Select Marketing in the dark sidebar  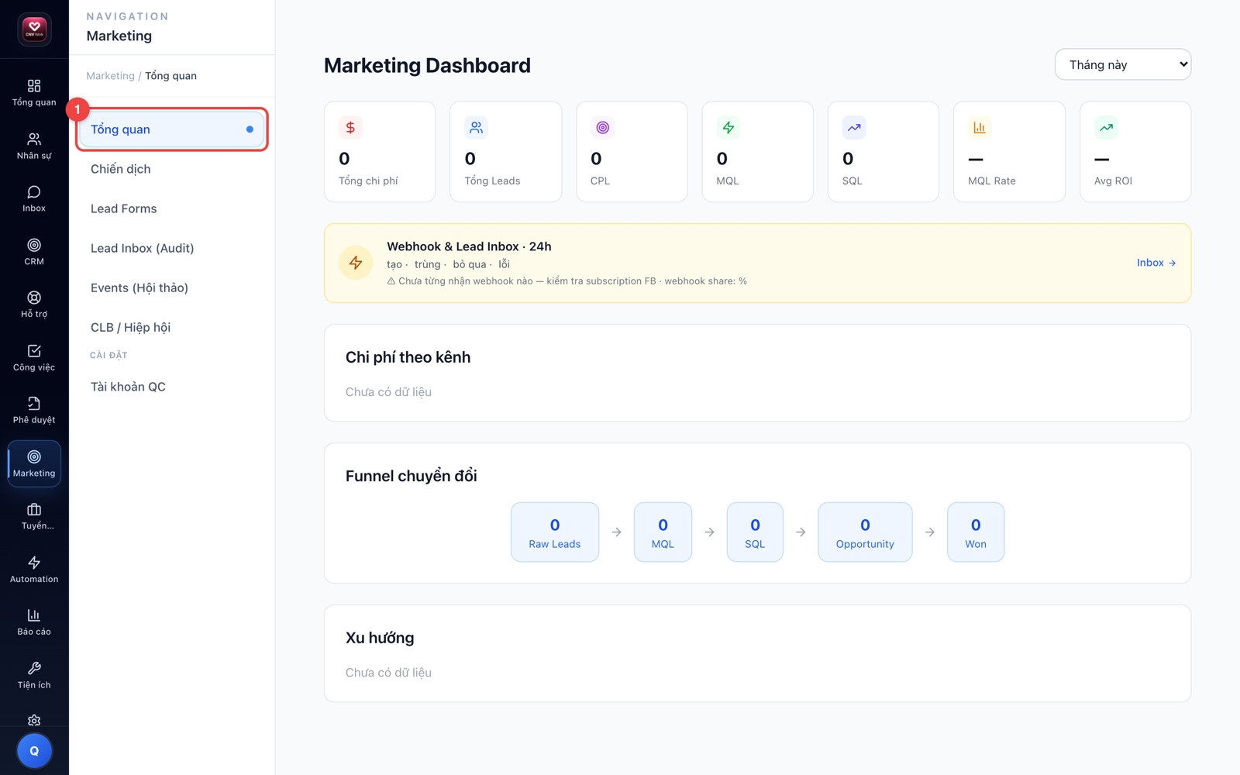click(x=34, y=463)
